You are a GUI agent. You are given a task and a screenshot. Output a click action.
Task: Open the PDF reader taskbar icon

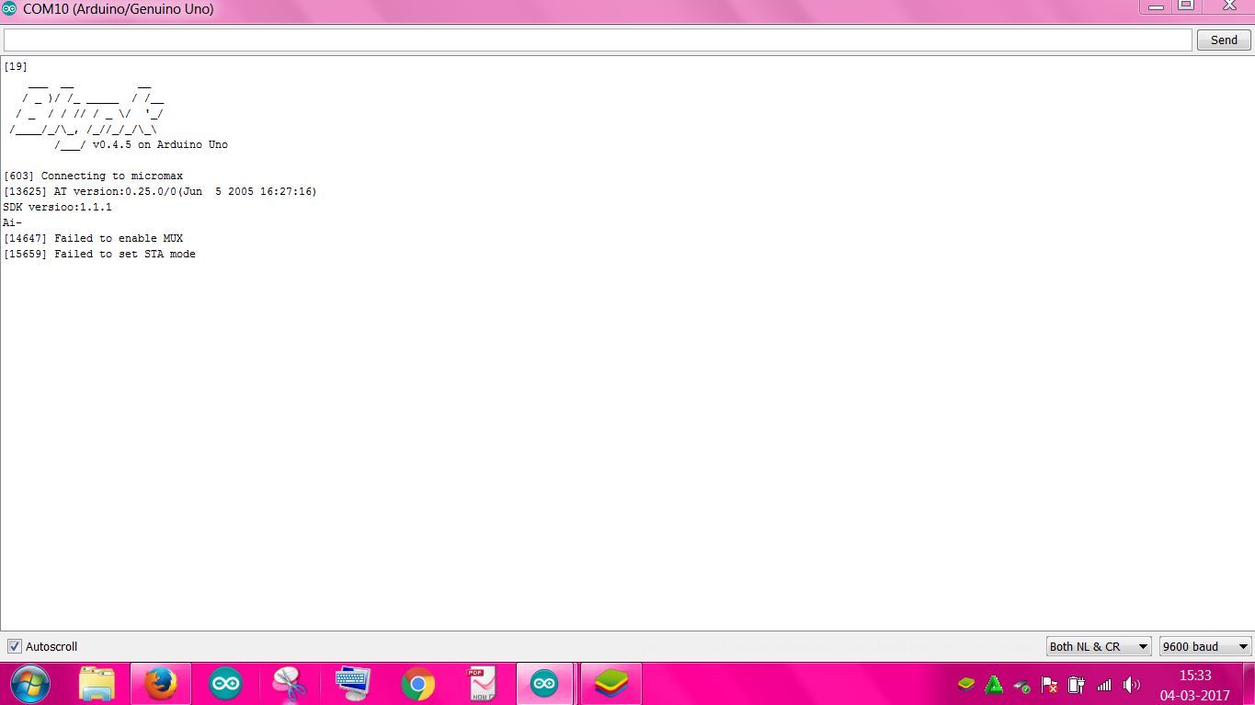[x=481, y=684]
